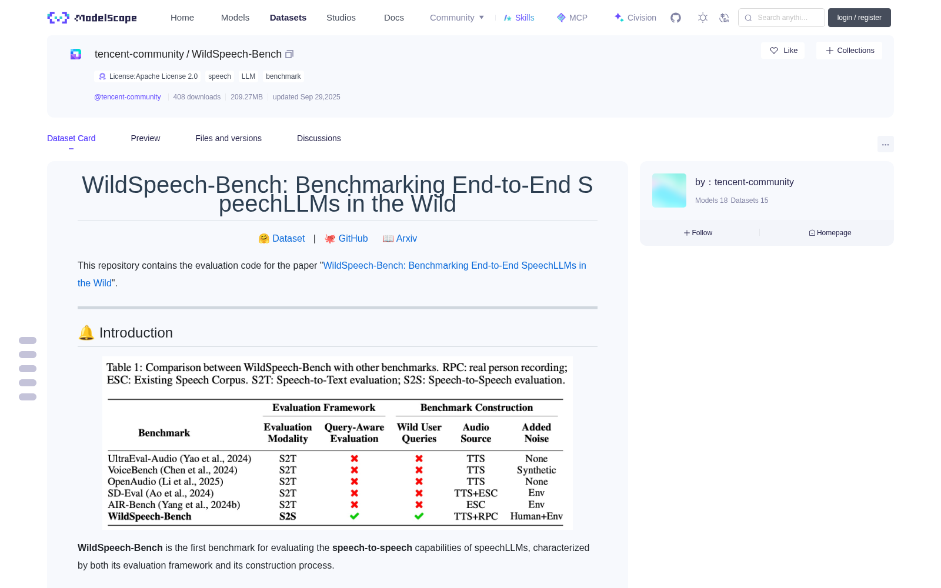Open the GitHub icon in navbar
The image size is (941, 588).
[x=676, y=18]
